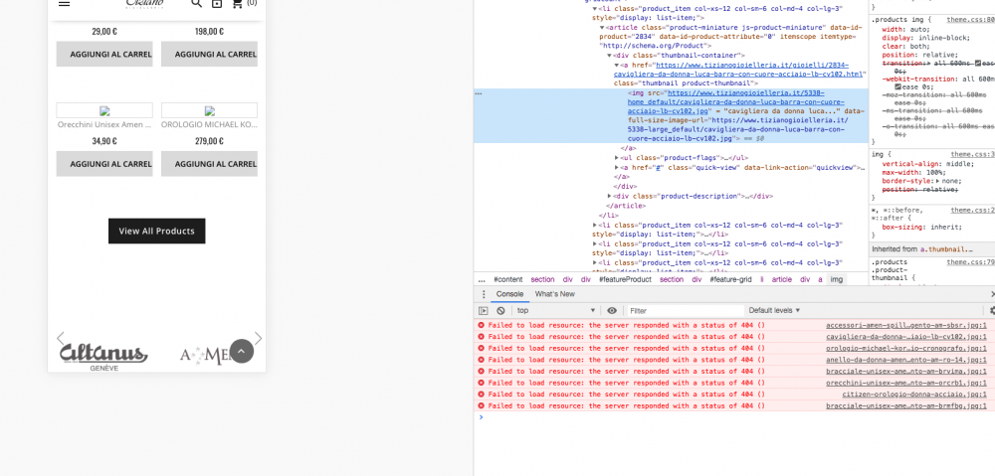The image size is (995, 476).
Task: Click the search magnifier icon in site header
Action: click(197, 3)
